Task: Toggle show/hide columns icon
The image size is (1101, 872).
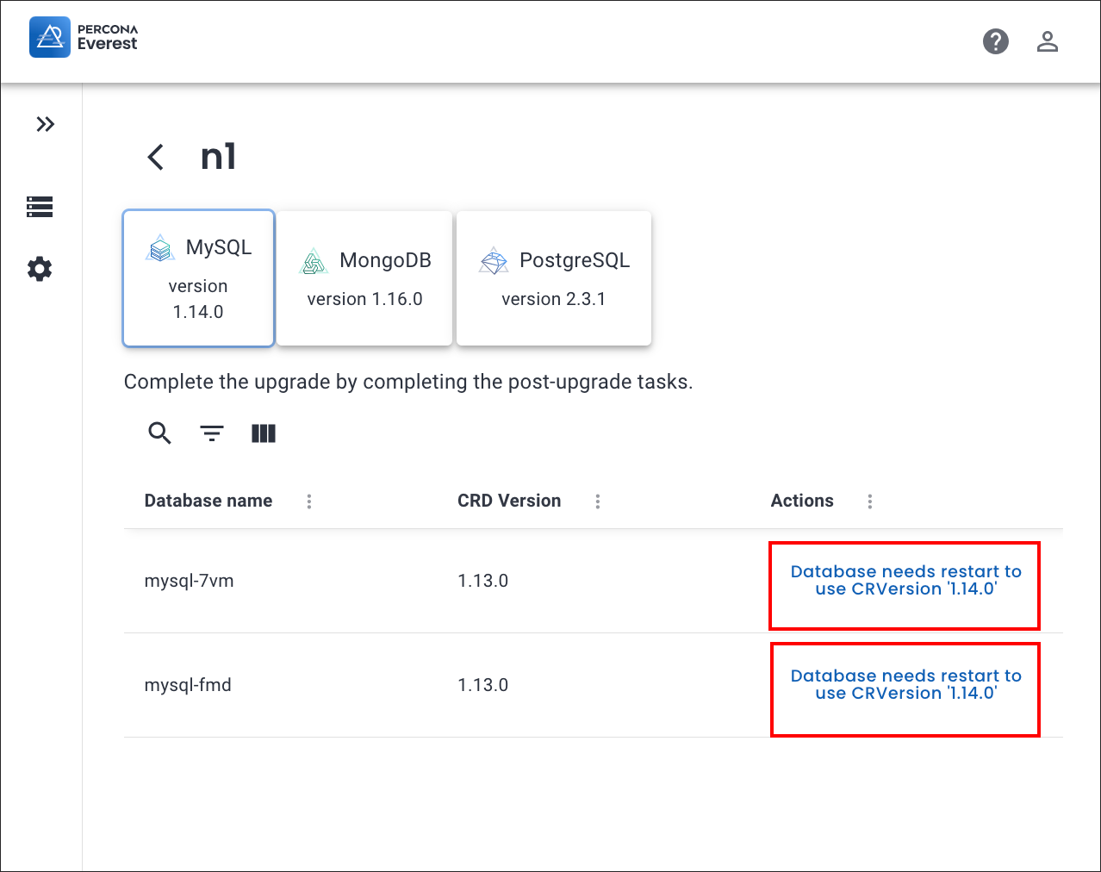Action: click(264, 433)
